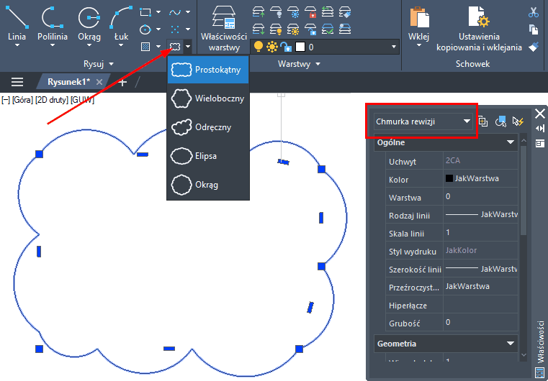The image size is (548, 381).
Task: Open dropdown arrow under Okrąg
Action: (89, 45)
